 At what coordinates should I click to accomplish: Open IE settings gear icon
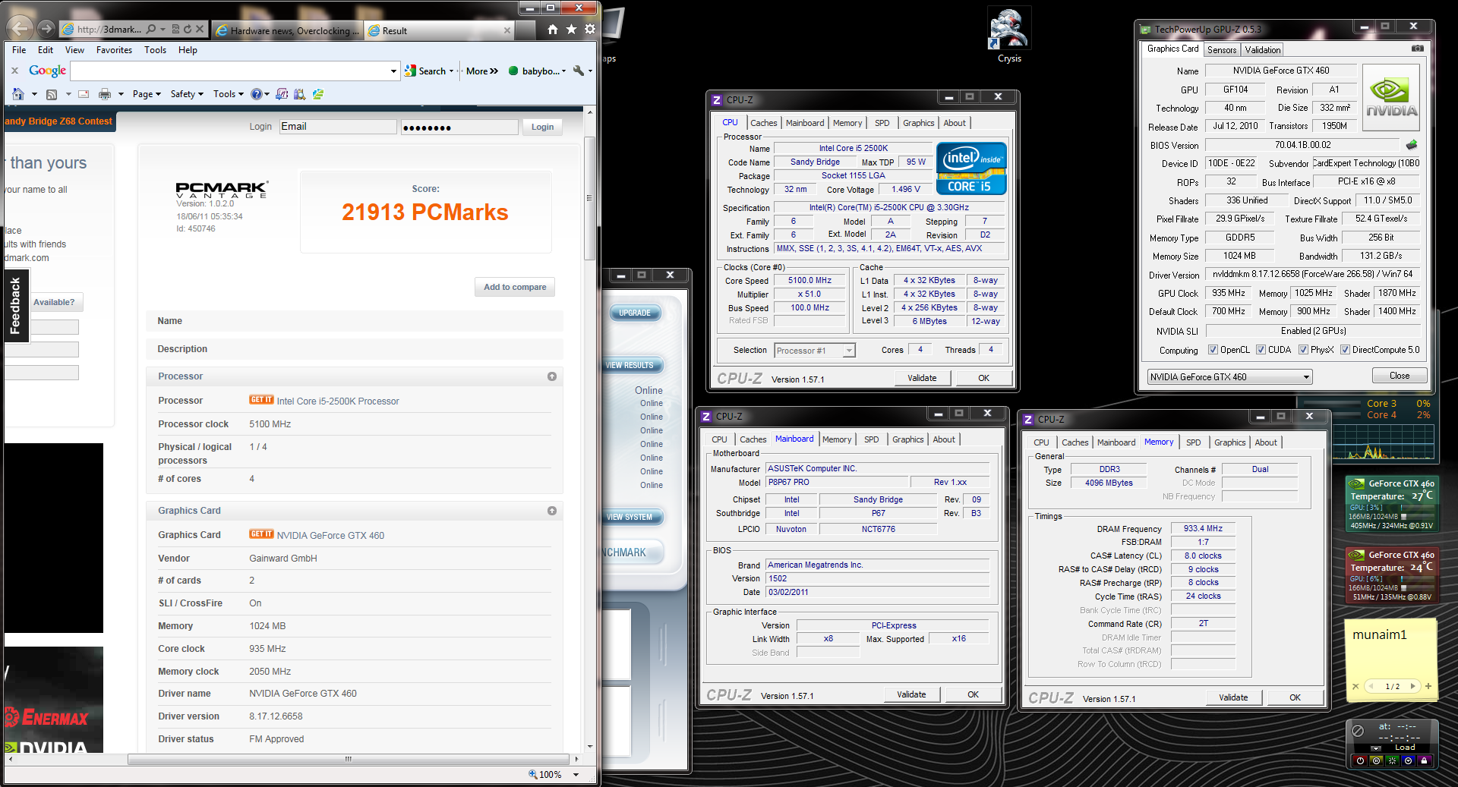pyautogui.click(x=590, y=30)
